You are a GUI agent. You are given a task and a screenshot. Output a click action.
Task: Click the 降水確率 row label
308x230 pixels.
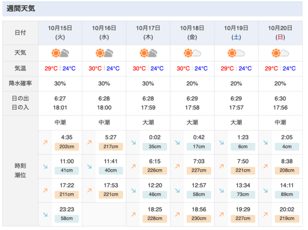click(20, 83)
